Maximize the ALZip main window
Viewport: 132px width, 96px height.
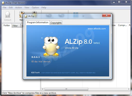coord(119,2)
